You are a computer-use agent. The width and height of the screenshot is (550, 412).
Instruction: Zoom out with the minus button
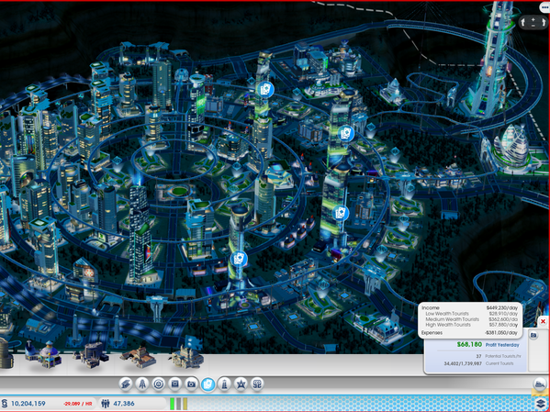tap(533, 26)
